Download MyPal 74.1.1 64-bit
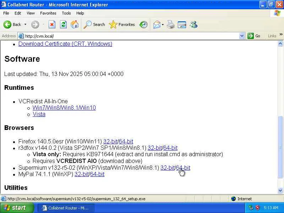The height and width of the screenshot is (213, 284). [97, 174]
